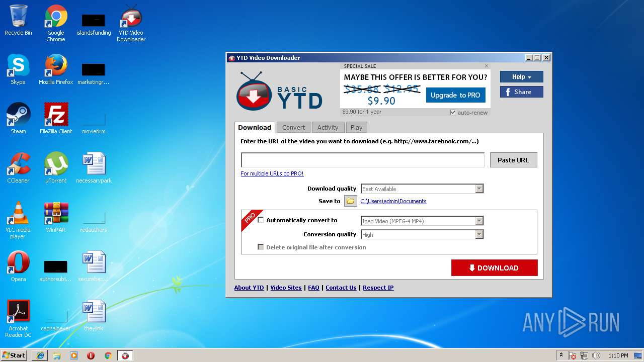This screenshot has width=644, height=362.
Task: Select the marketingr... desktop file
Action: [x=94, y=73]
